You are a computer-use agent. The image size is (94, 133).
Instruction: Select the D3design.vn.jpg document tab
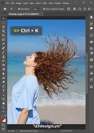coord(24,14)
